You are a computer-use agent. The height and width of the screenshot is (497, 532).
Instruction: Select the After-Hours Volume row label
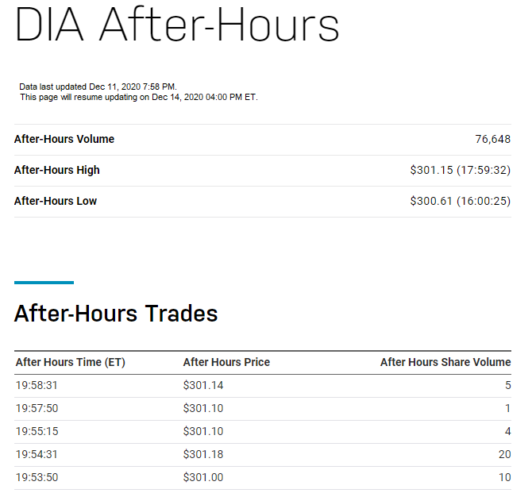pyautogui.click(x=64, y=139)
